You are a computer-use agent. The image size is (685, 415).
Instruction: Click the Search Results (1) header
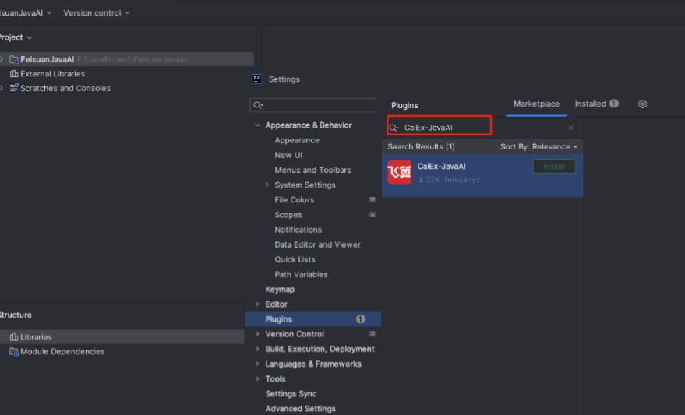click(x=421, y=146)
